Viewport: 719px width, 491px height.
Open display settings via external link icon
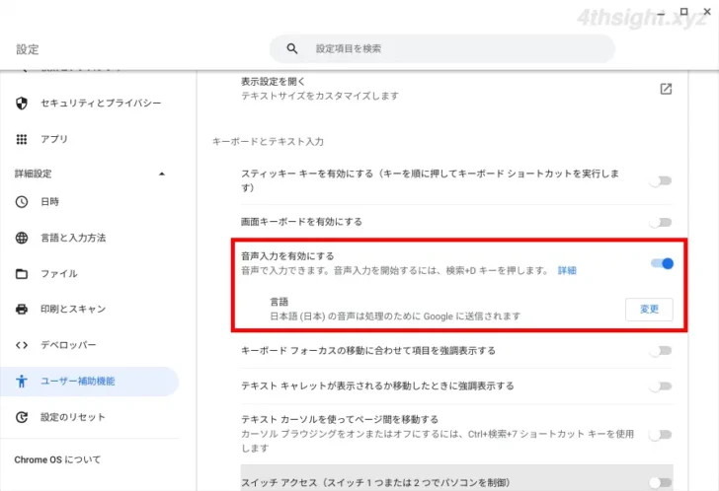pyautogui.click(x=666, y=89)
